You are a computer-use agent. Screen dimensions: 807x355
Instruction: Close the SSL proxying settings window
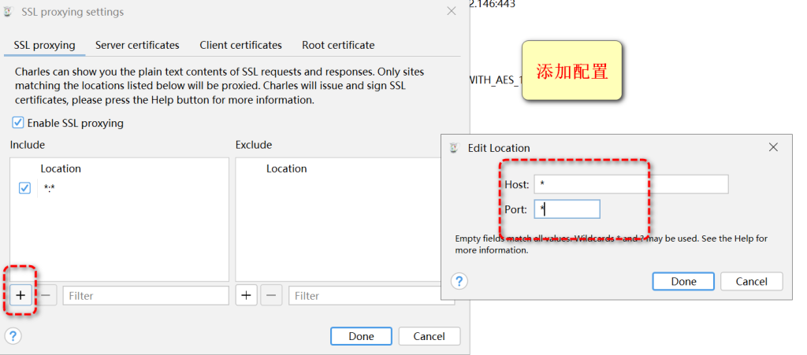pos(451,12)
